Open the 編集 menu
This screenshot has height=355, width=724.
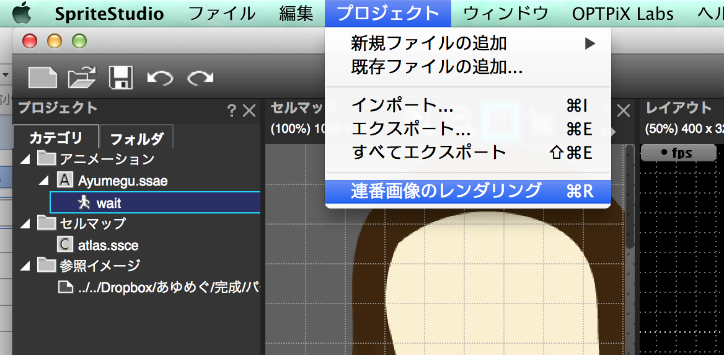(296, 14)
